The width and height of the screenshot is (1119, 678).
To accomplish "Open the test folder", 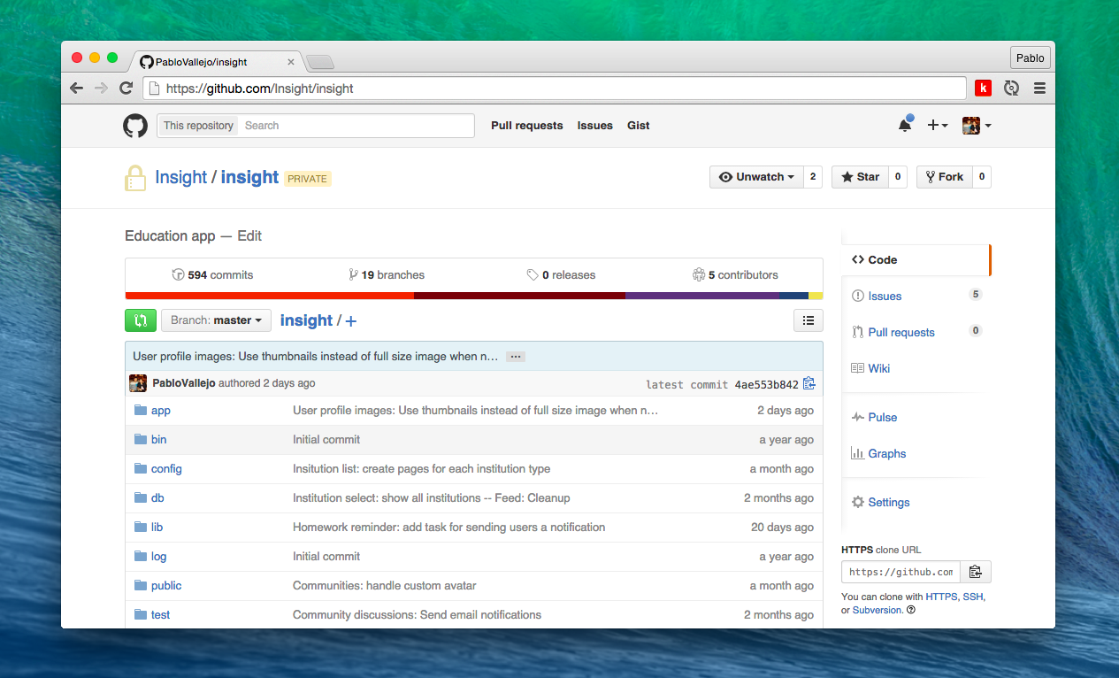I will (x=160, y=615).
